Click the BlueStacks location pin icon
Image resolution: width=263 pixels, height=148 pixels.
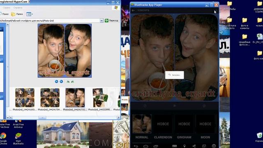click(x=185, y=146)
